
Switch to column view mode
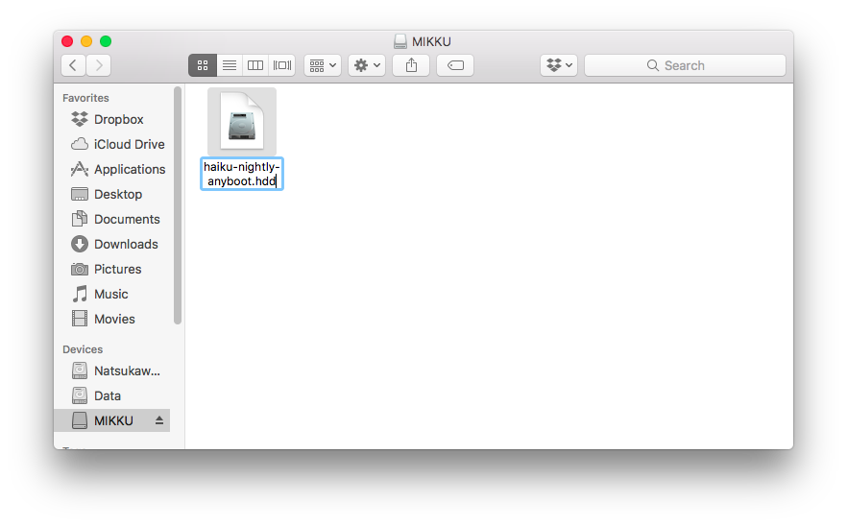[255, 65]
